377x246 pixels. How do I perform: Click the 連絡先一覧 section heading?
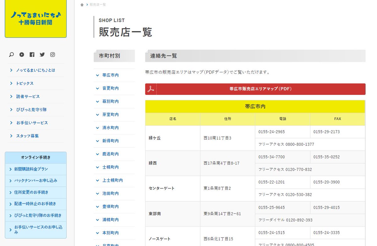[x=255, y=56]
